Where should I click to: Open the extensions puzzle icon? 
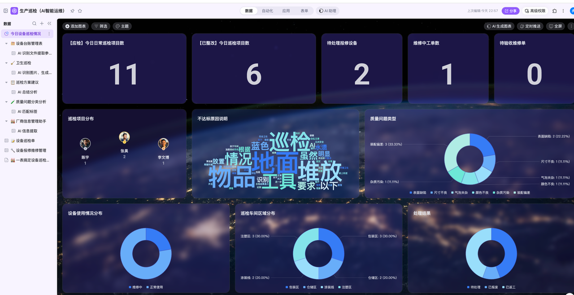pyautogui.click(x=554, y=11)
